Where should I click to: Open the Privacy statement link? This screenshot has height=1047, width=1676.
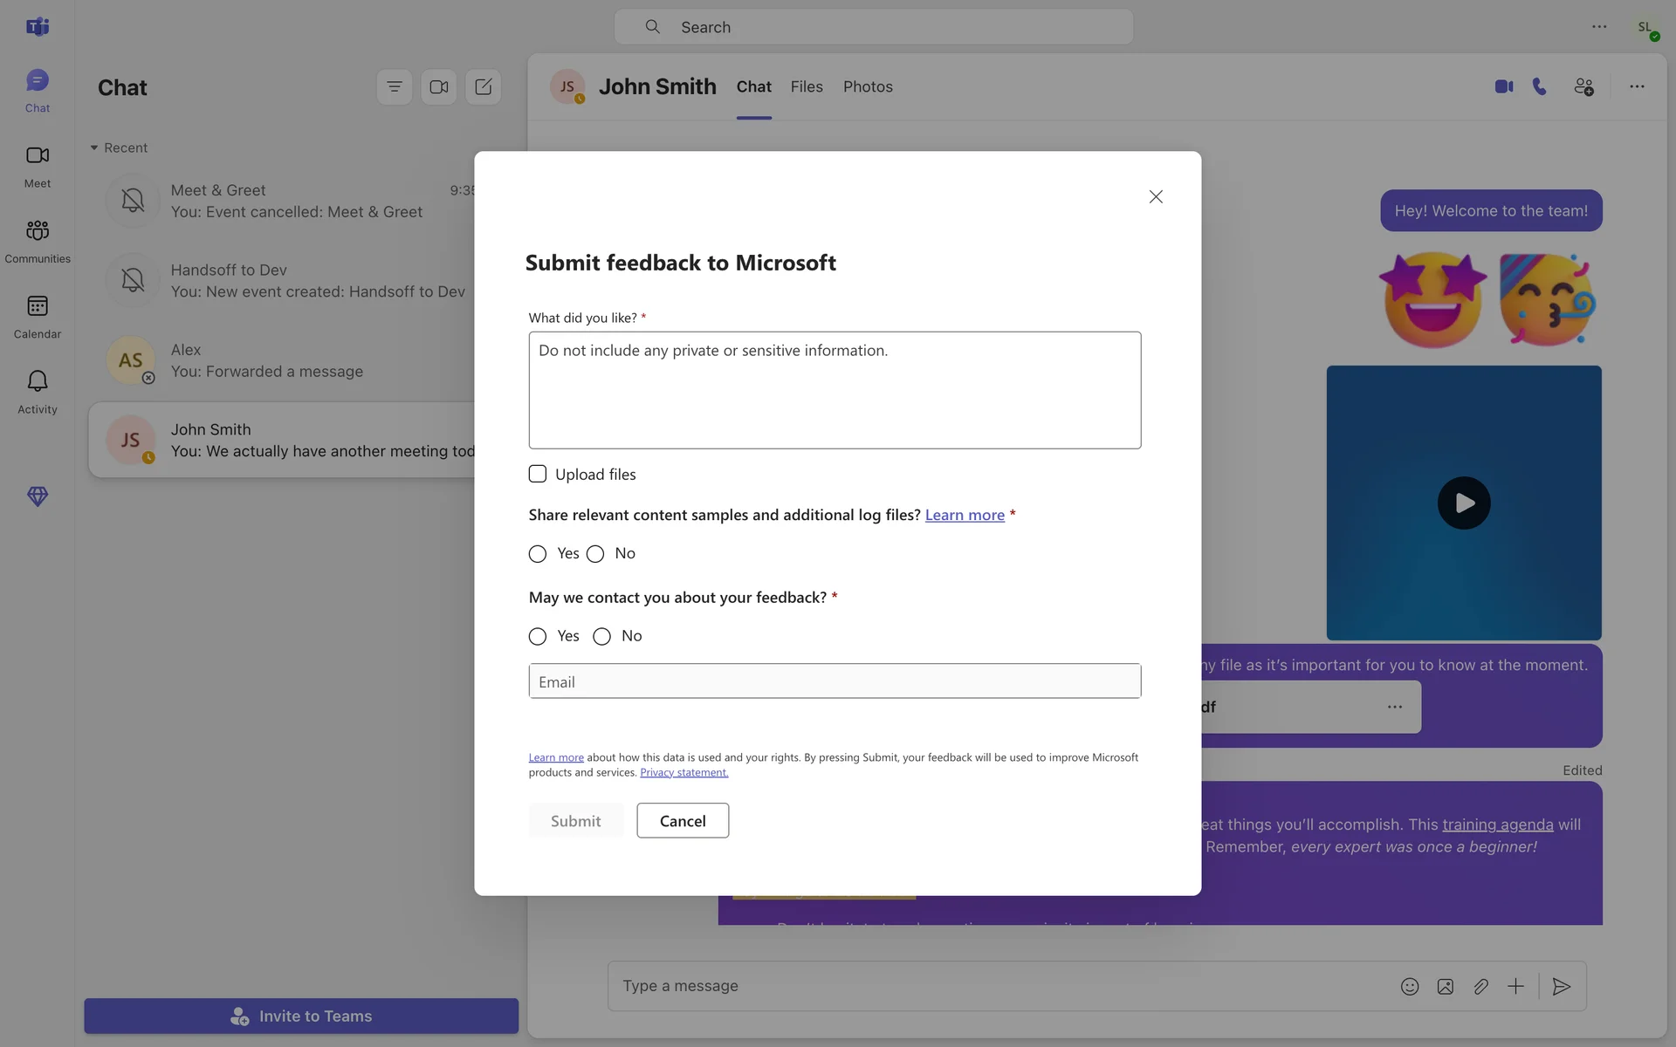(683, 772)
